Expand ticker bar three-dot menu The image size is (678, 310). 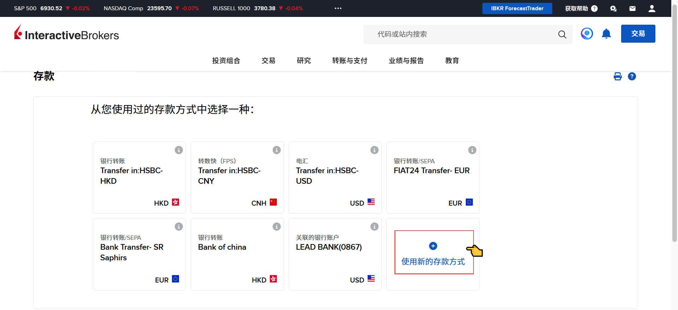pos(338,8)
